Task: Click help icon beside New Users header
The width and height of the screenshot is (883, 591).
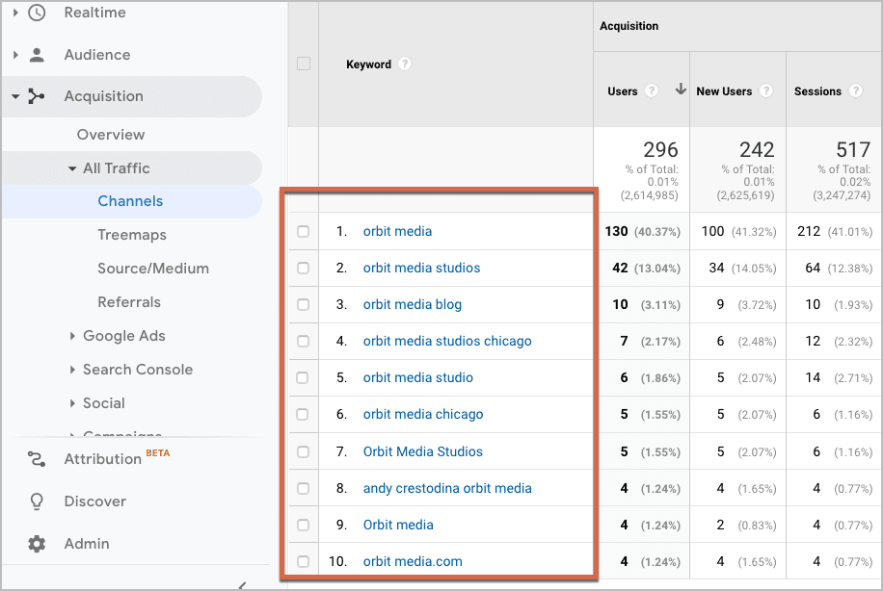Action: pyautogui.click(x=765, y=91)
